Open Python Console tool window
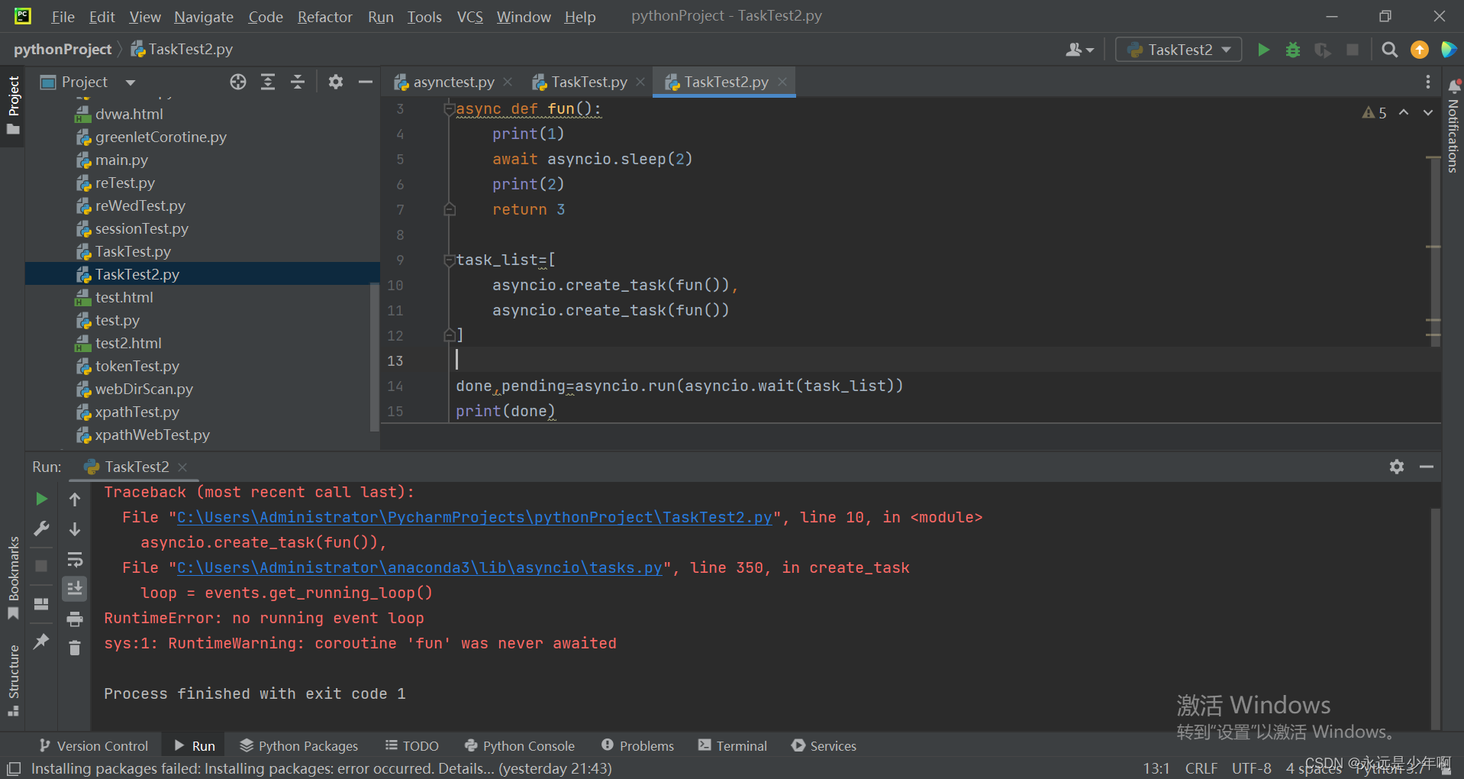 pos(520,746)
